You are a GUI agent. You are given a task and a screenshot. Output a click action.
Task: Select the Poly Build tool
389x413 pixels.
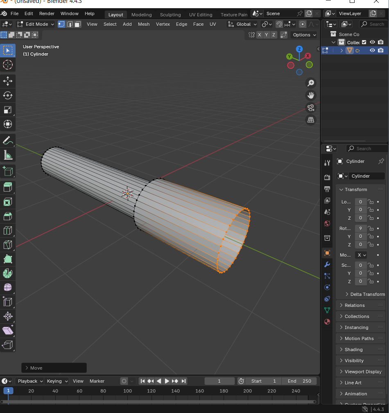pos(8,259)
